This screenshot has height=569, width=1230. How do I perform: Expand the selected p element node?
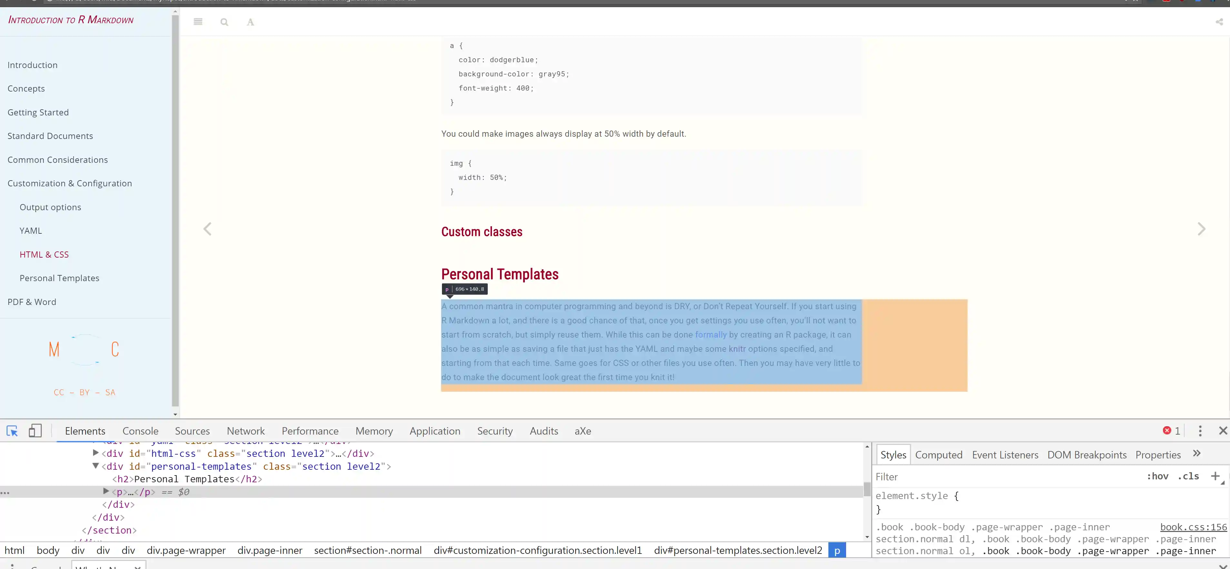pyautogui.click(x=106, y=491)
